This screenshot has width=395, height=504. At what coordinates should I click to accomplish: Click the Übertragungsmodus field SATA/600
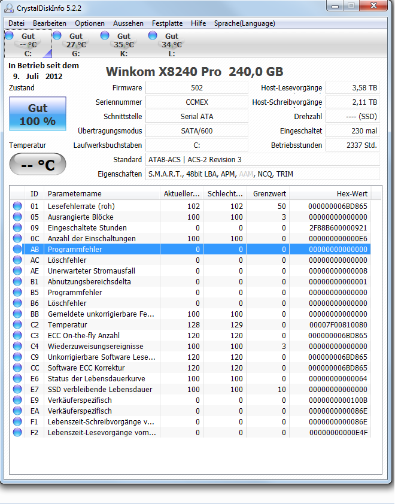[x=197, y=131]
